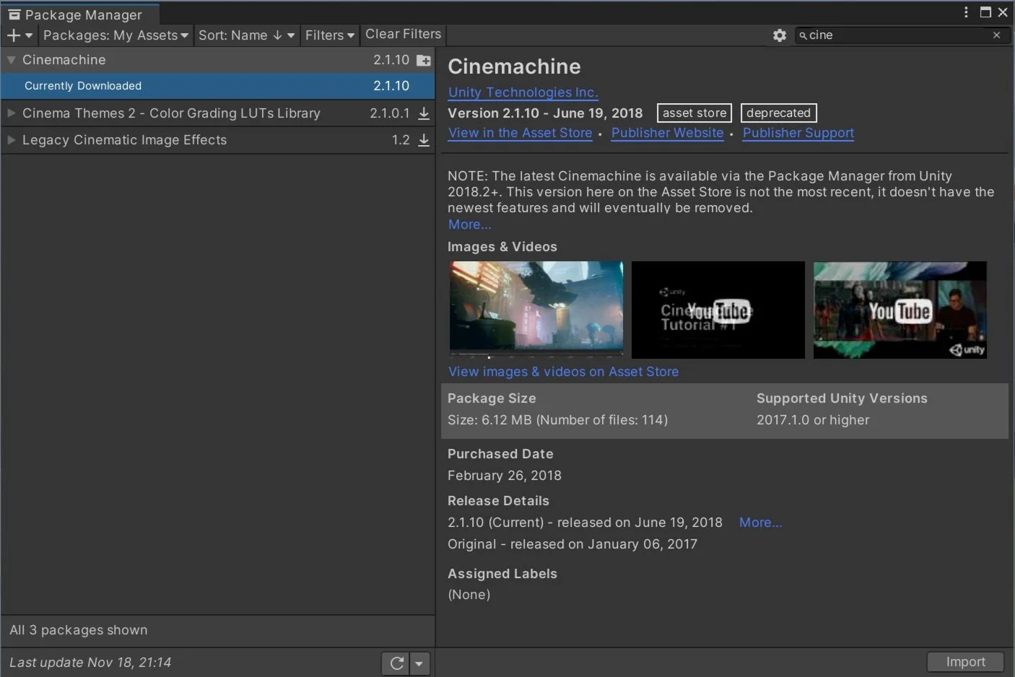Open the advanced settings gear menu
Screen dimensions: 1015x677
pos(780,35)
